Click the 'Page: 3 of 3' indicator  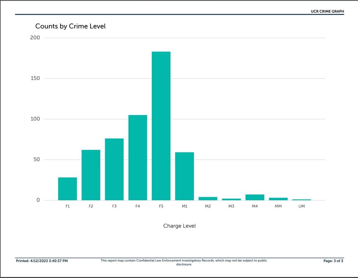coord(334,261)
